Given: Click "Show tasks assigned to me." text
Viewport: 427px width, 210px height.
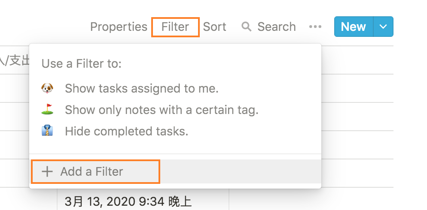Looking at the screenshot, I should click(x=142, y=88).
